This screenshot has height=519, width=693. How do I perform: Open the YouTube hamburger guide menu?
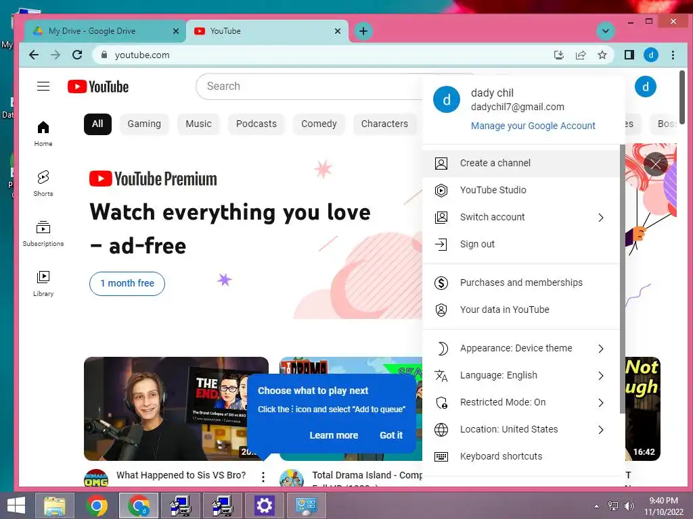click(x=43, y=86)
